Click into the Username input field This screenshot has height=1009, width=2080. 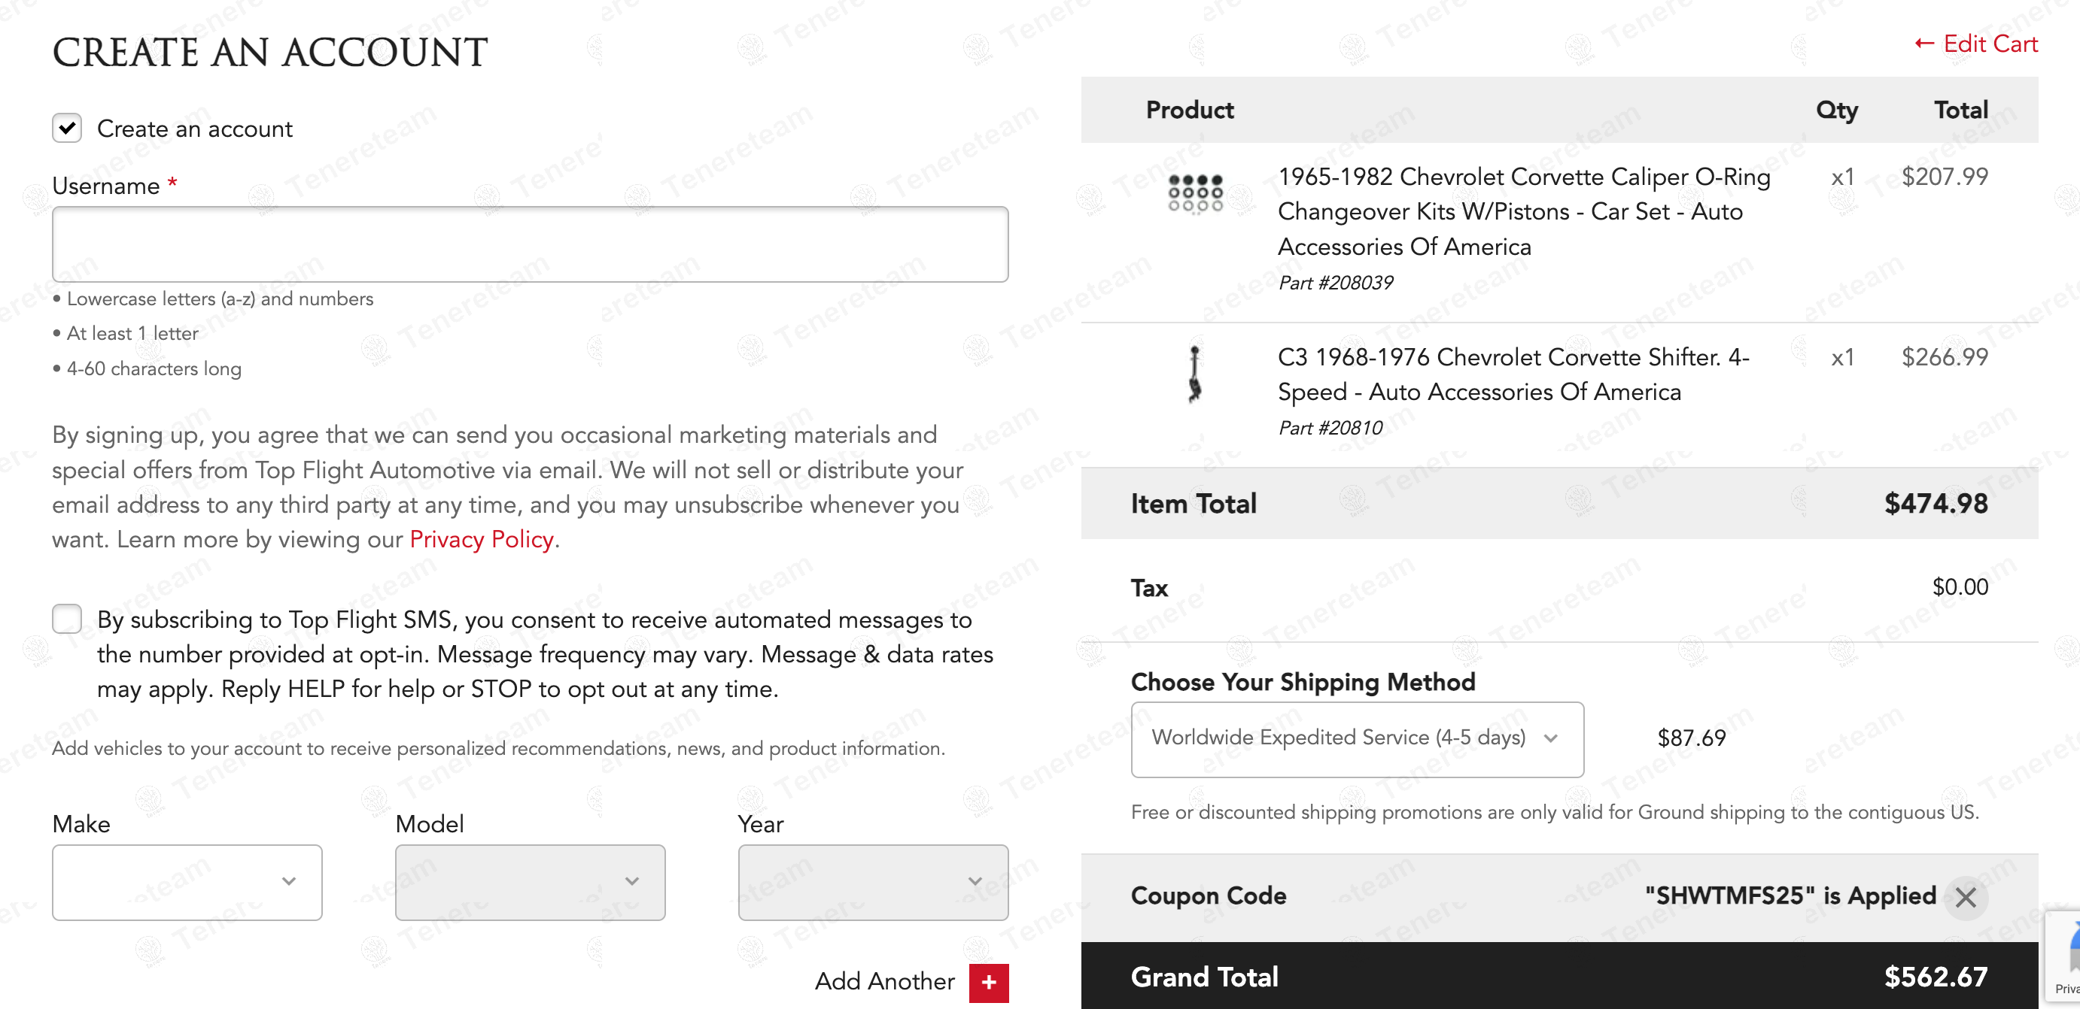(x=530, y=244)
